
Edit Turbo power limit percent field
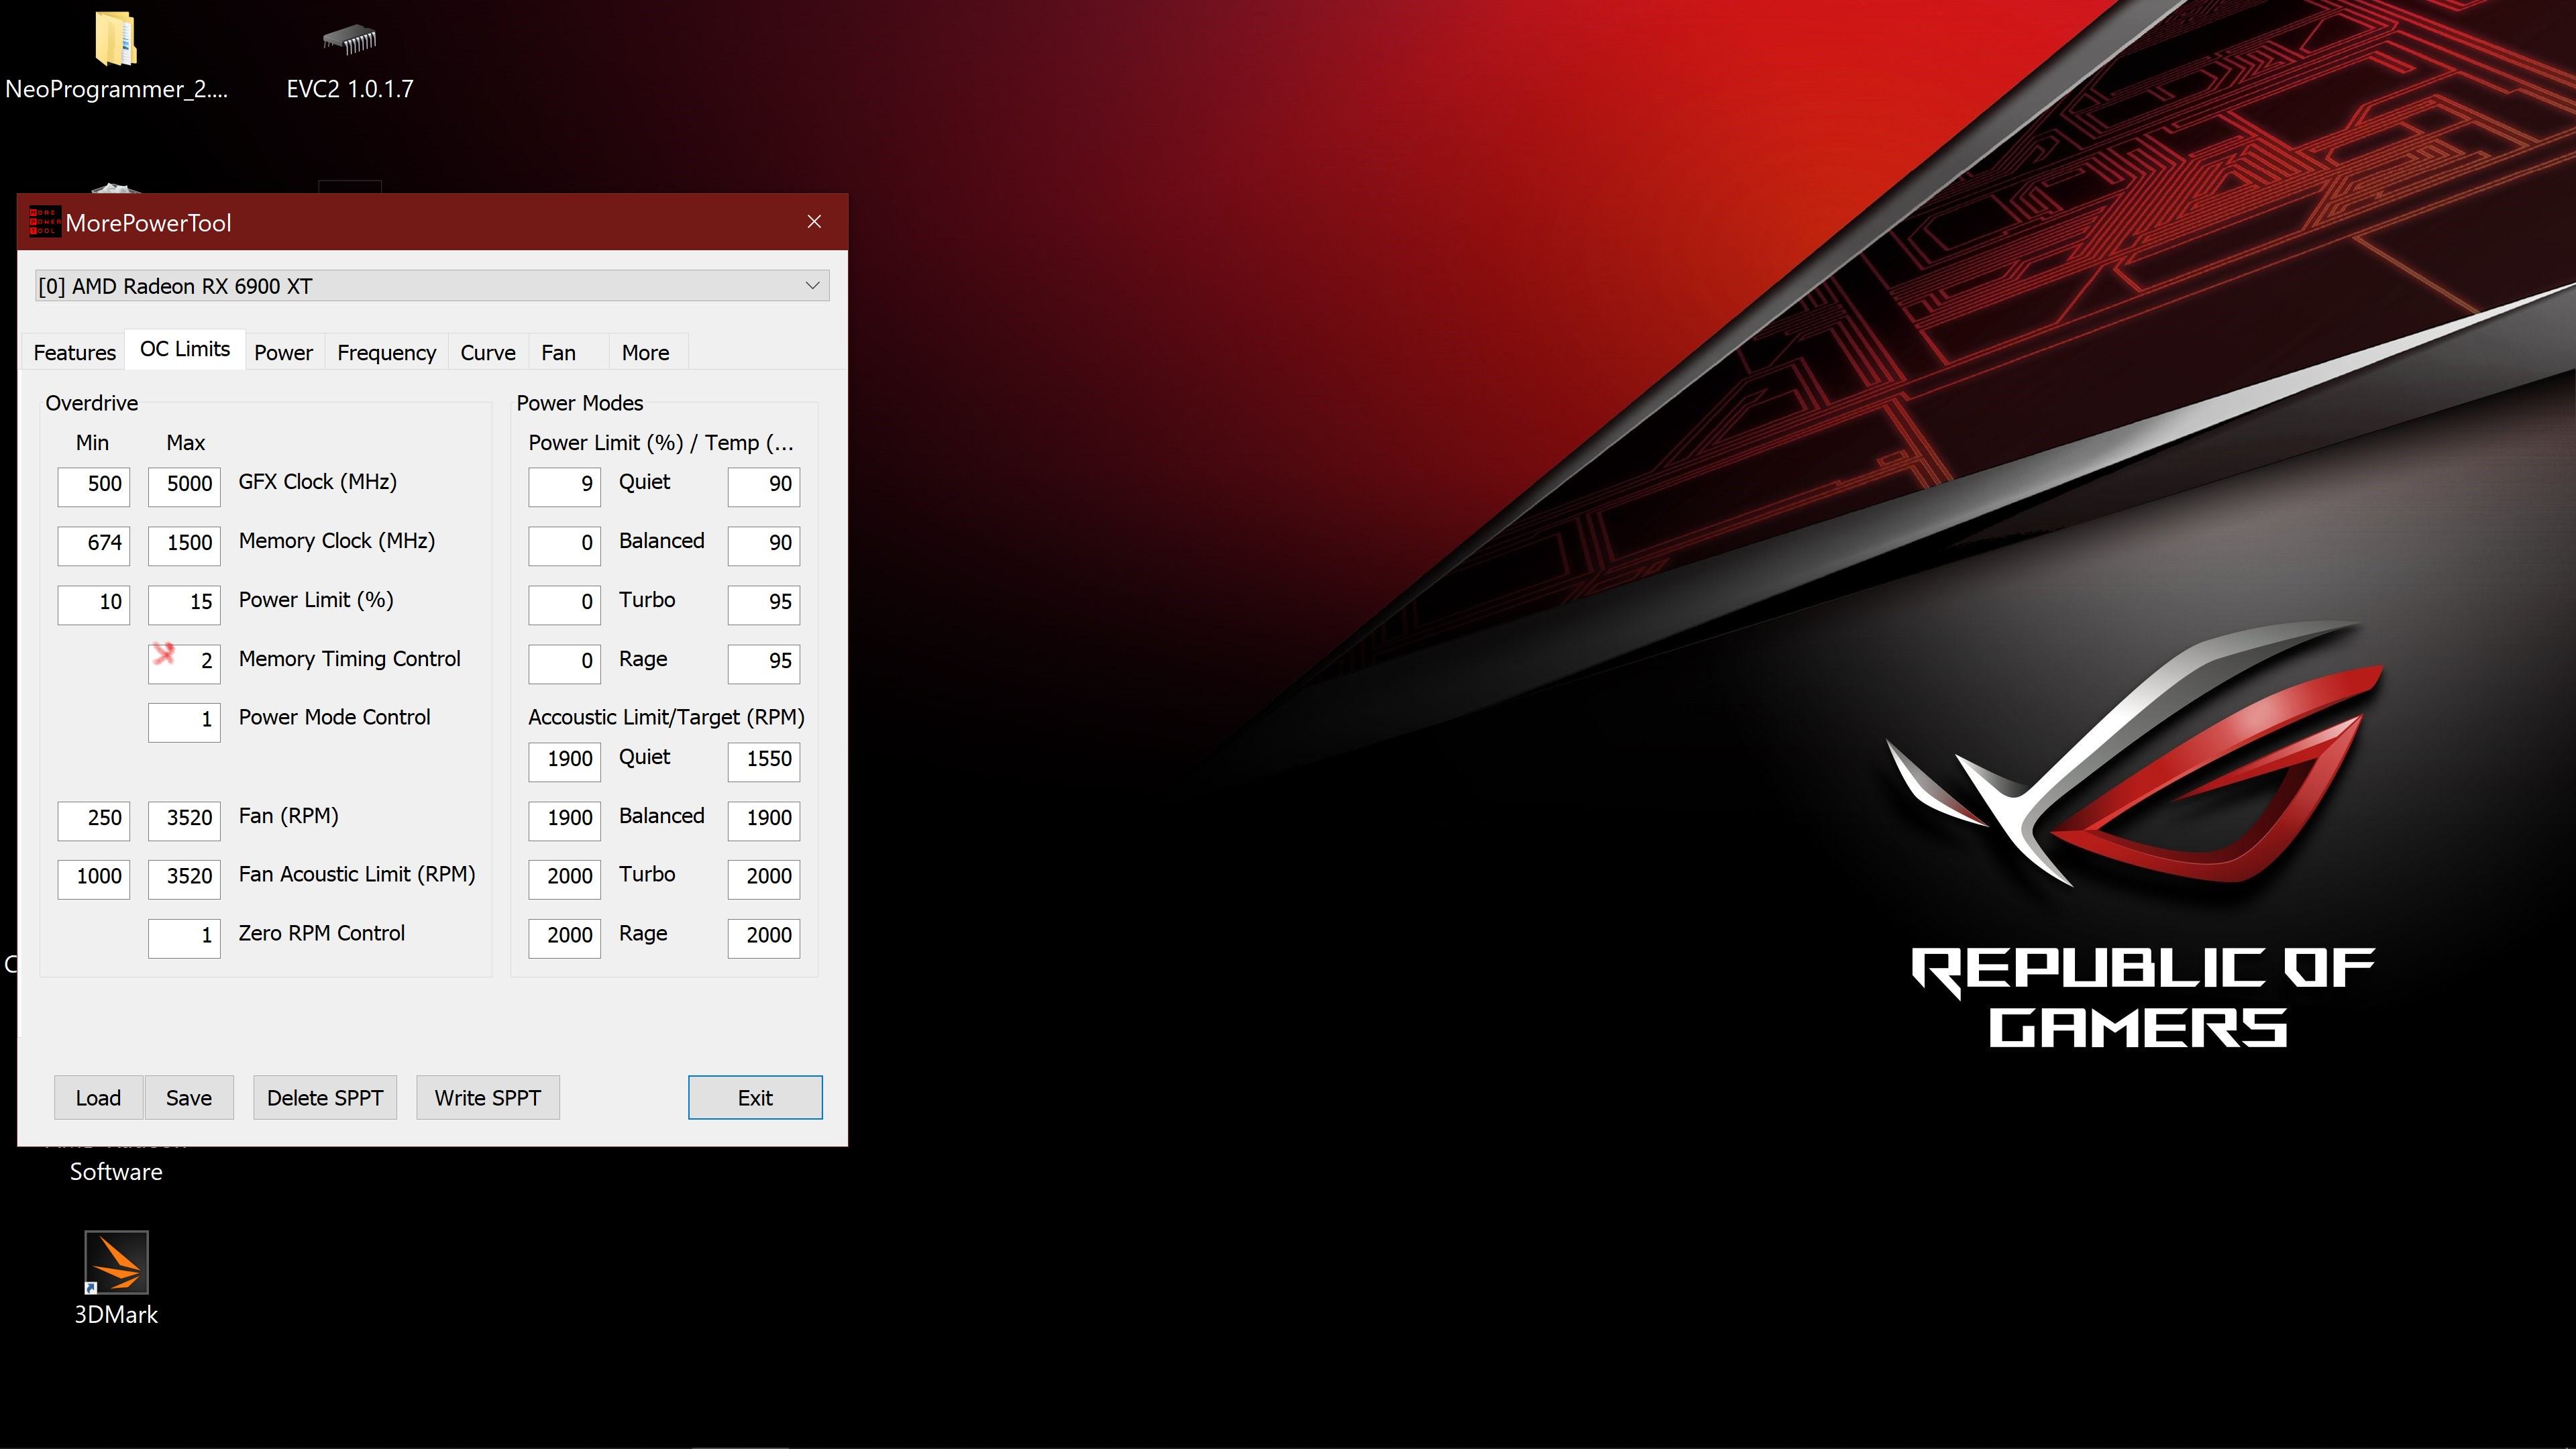tap(565, 605)
